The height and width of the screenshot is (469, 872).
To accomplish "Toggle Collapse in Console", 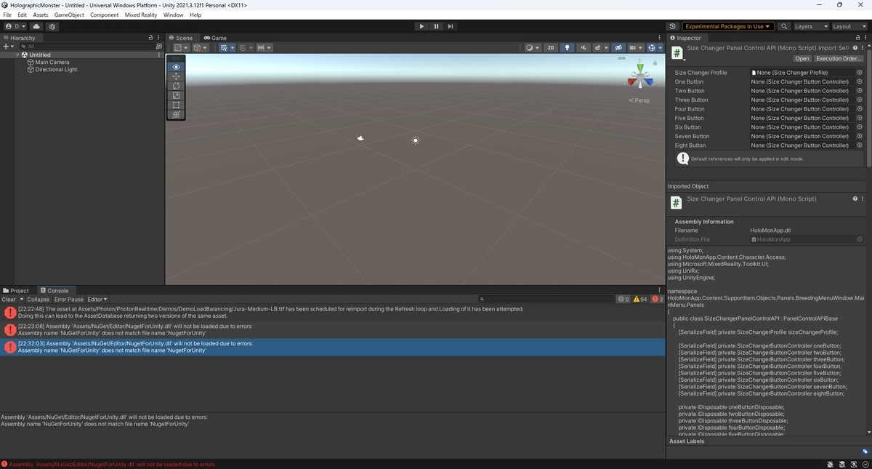I will click(39, 300).
